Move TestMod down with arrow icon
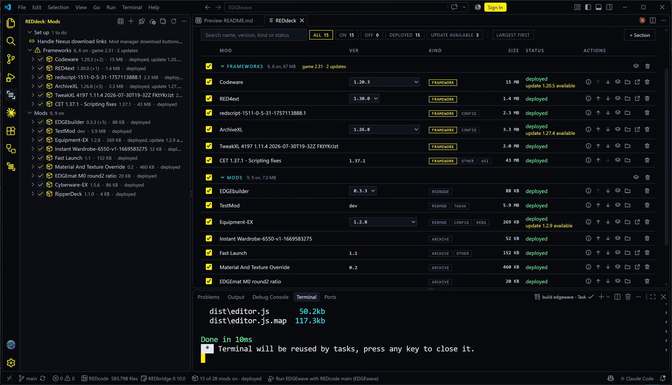The height and width of the screenshot is (385, 672). (608, 205)
